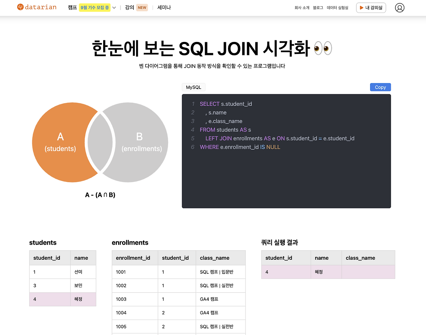Click the page title 한눈에 보는 SQL JOIN 시각화
The height and width of the screenshot is (335, 426).
click(x=212, y=49)
